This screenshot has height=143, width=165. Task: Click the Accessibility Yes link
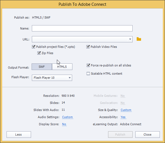(123, 117)
